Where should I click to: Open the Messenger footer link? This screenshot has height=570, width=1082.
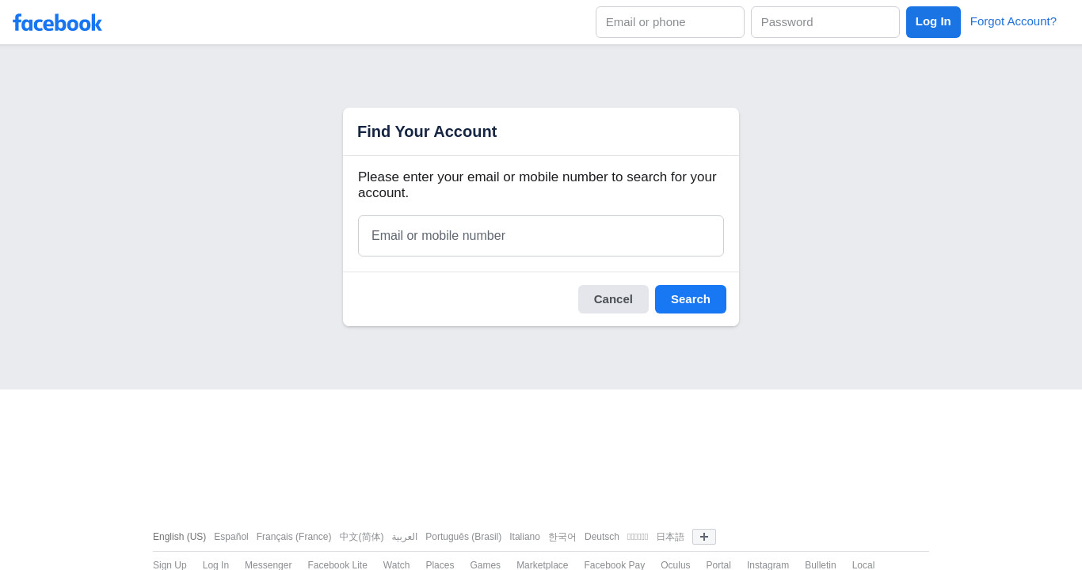pos(268,565)
